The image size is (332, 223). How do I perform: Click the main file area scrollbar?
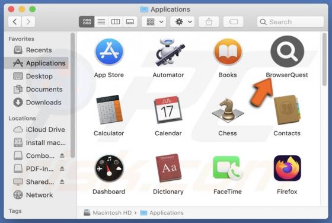(x=324, y=59)
